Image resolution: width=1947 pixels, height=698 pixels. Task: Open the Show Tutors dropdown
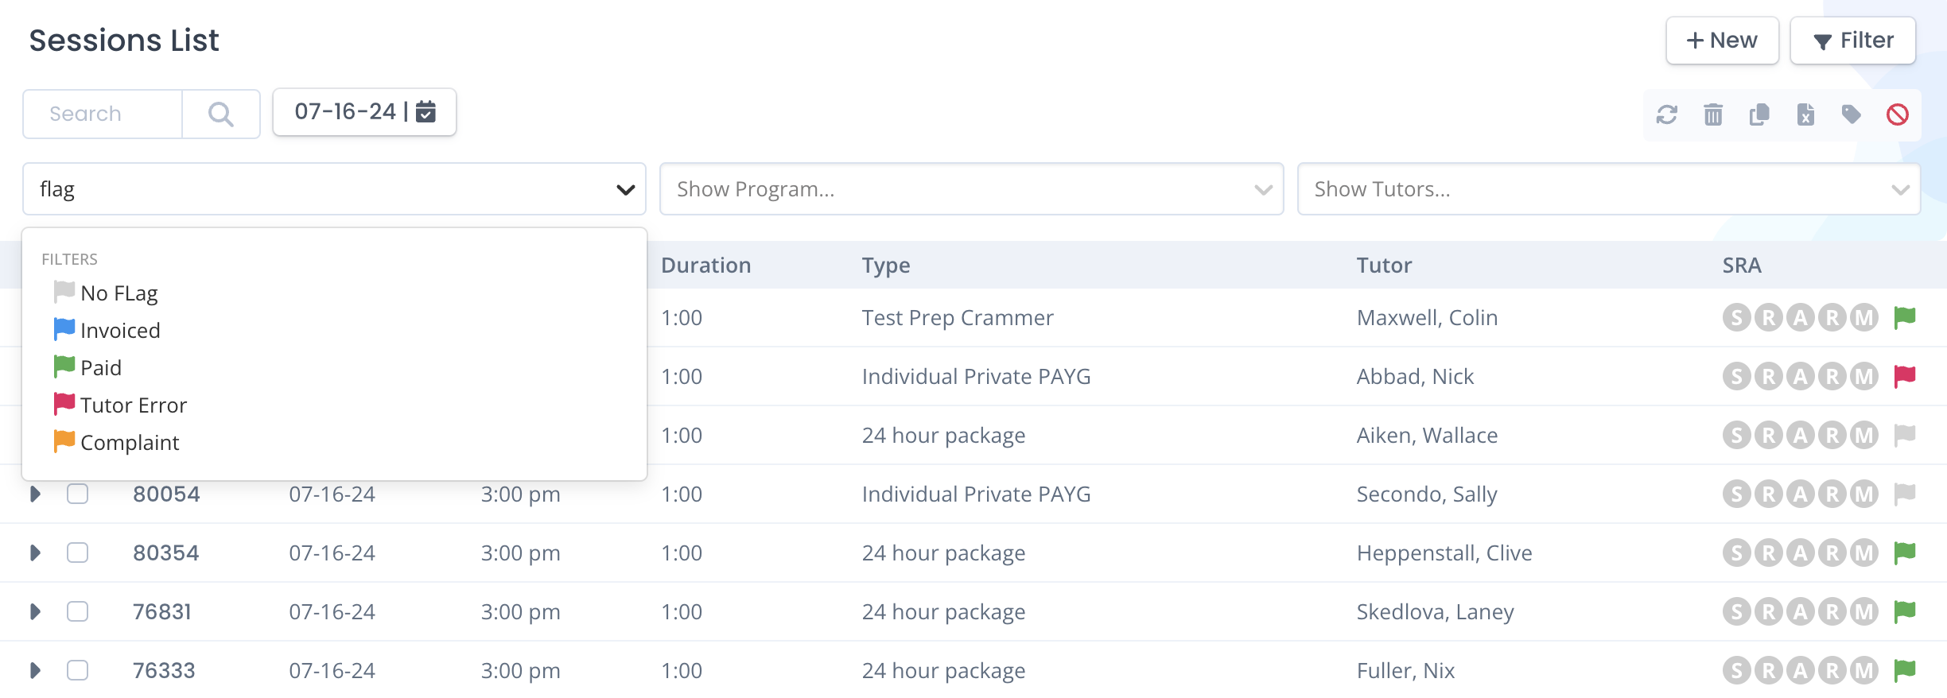click(x=1609, y=189)
